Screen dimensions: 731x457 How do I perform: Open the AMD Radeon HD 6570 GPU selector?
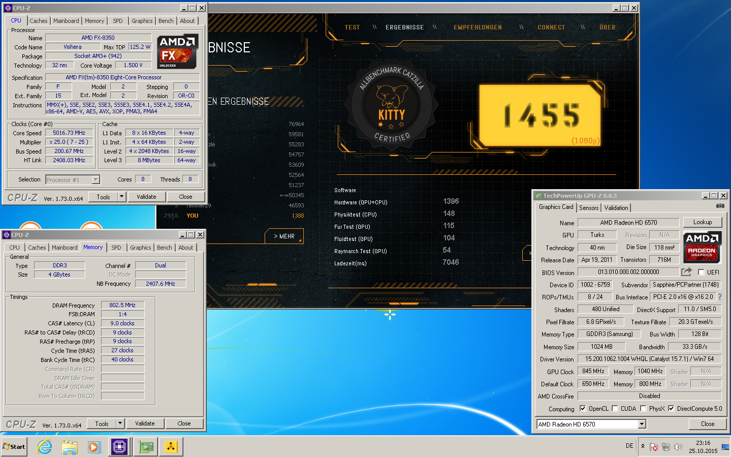pyautogui.click(x=591, y=424)
